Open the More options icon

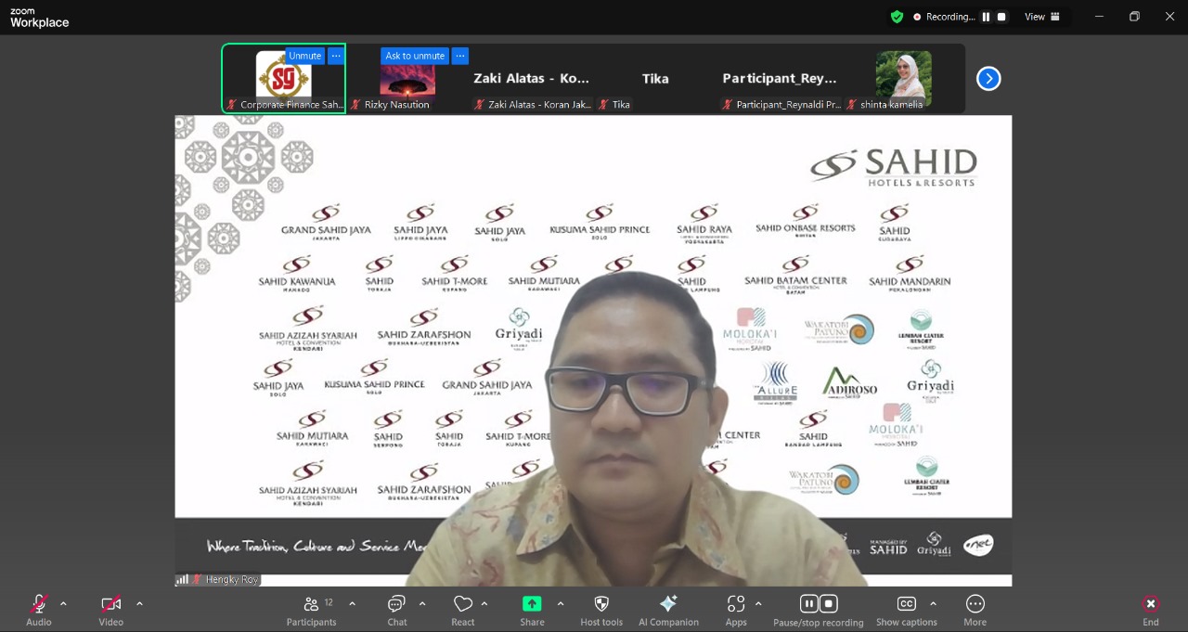975,605
